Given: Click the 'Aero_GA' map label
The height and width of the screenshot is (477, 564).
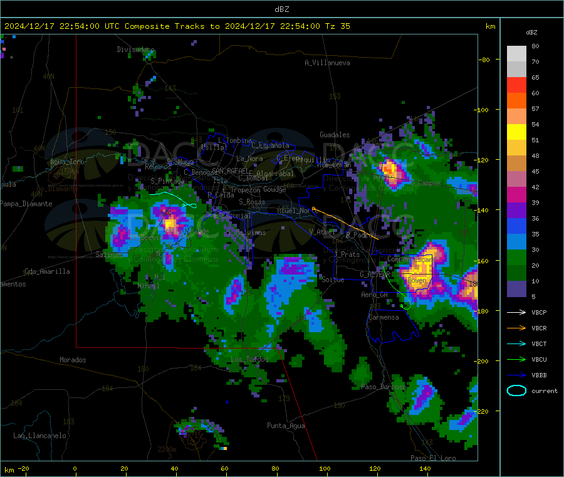Looking at the screenshot, I should pyautogui.click(x=374, y=295).
